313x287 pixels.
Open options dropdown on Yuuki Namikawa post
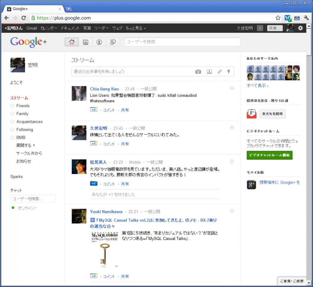pos(232,211)
